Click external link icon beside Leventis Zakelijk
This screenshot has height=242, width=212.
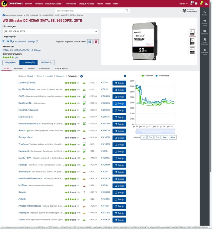[x=37, y=41]
